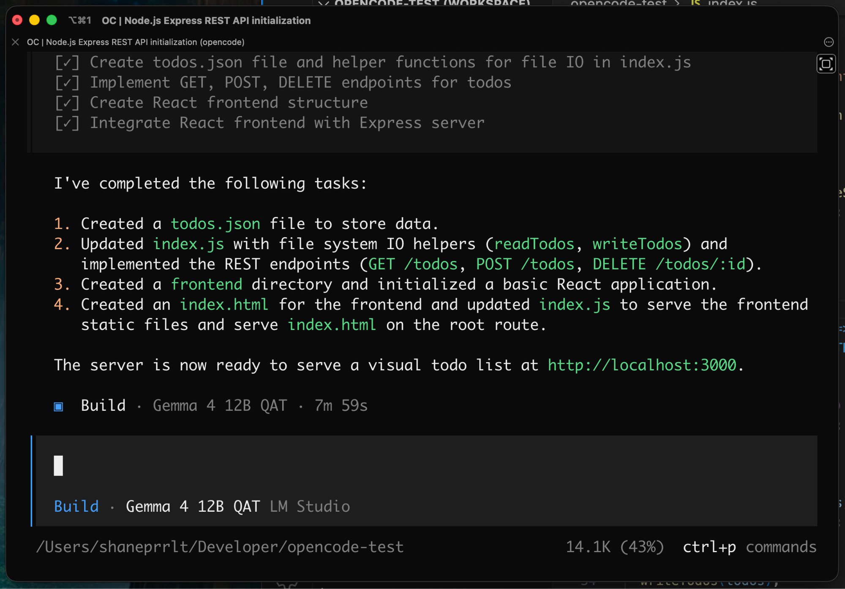845x589 pixels.
Task: Close the opencode terminal tab
Action: tap(16, 42)
